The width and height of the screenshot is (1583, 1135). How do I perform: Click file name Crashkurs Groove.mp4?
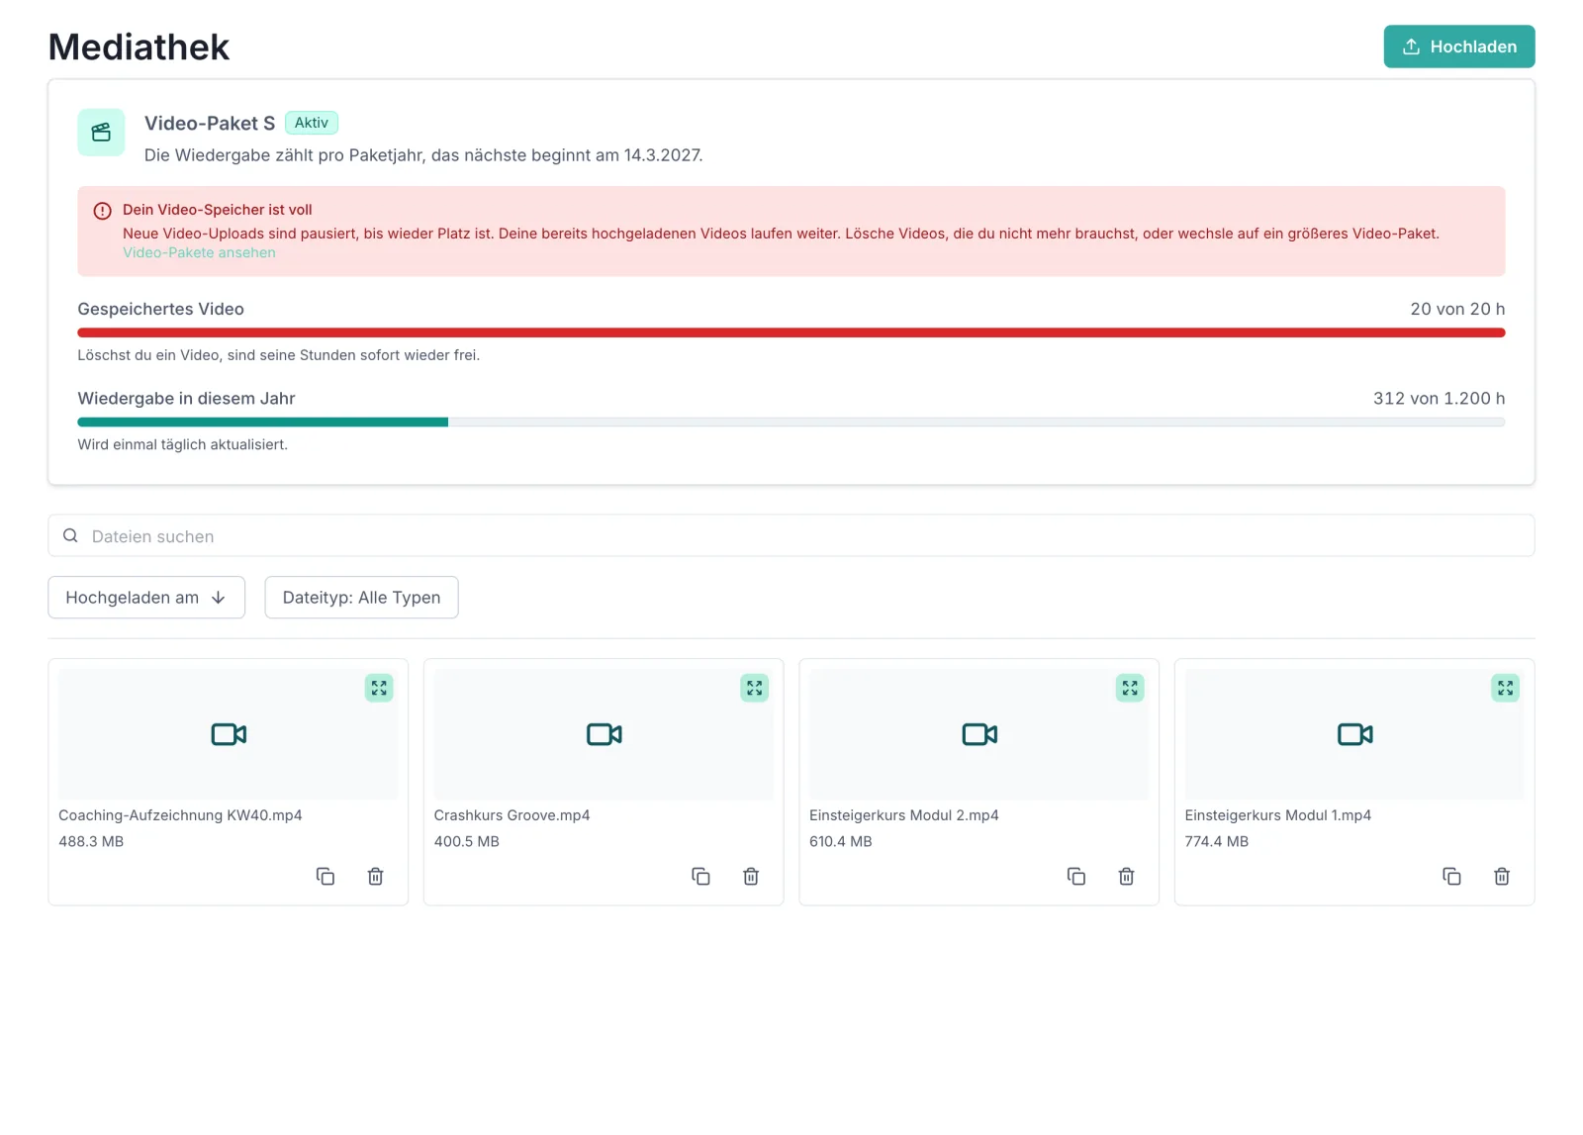512,815
